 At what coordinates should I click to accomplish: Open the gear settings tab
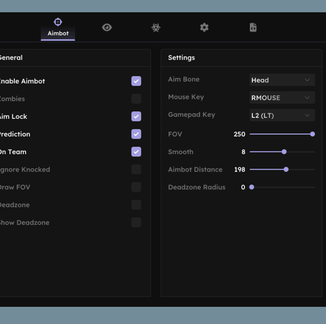tap(204, 27)
